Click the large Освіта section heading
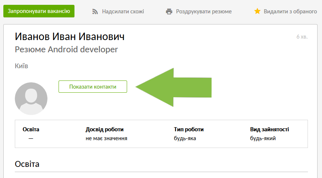This screenshot has height=178, width=322. (x=27, y=164)
